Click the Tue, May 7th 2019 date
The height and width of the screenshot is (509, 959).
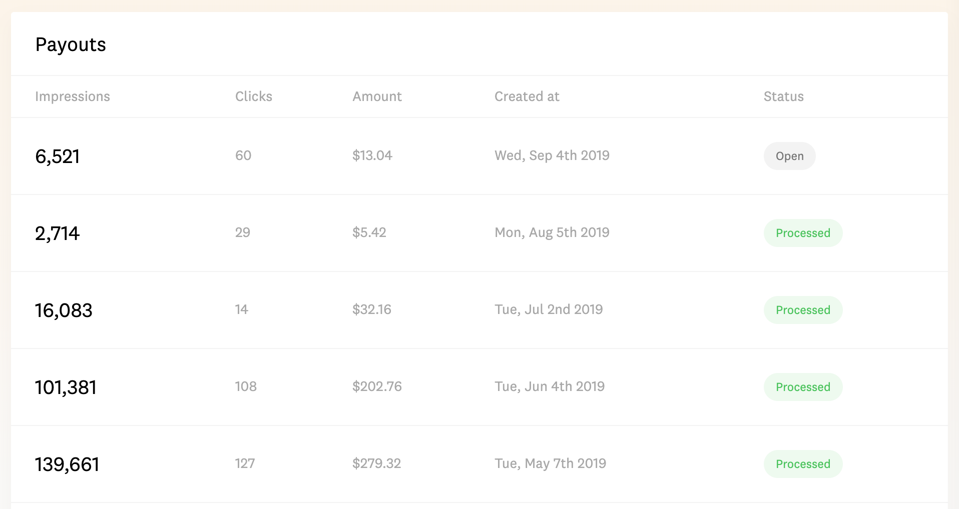coord(550,463)
